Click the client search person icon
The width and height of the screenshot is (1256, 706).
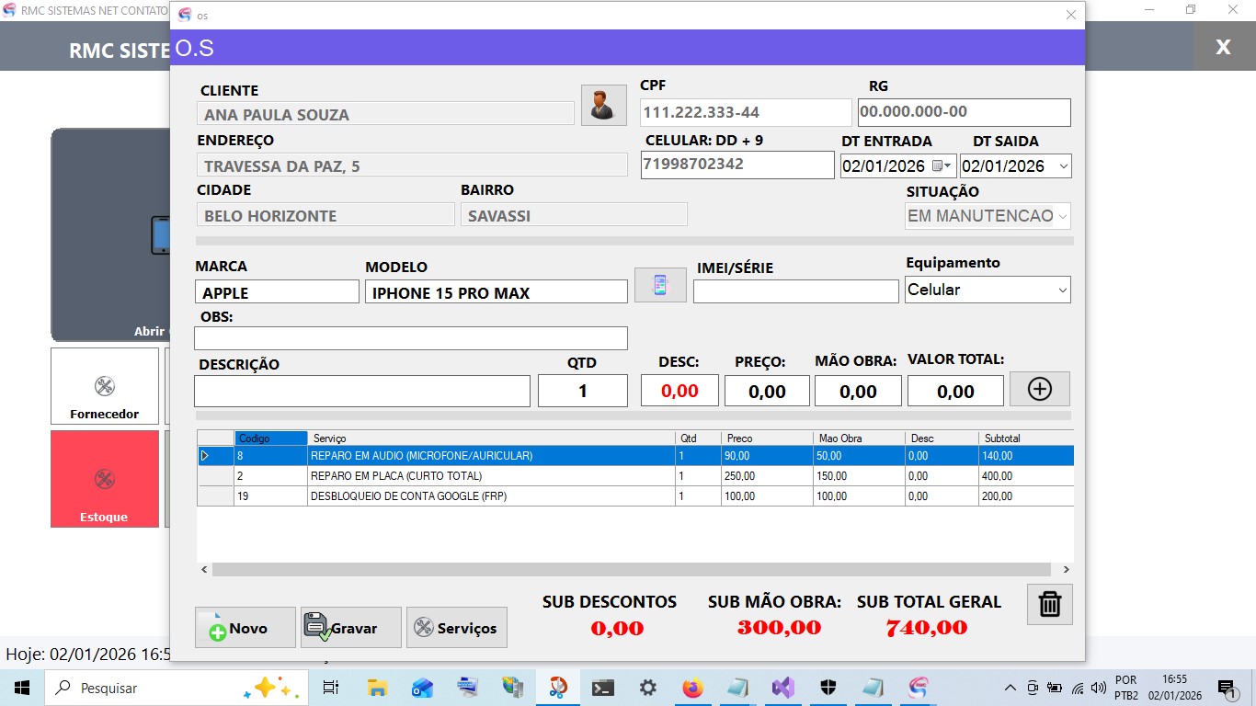pos(603,105)
